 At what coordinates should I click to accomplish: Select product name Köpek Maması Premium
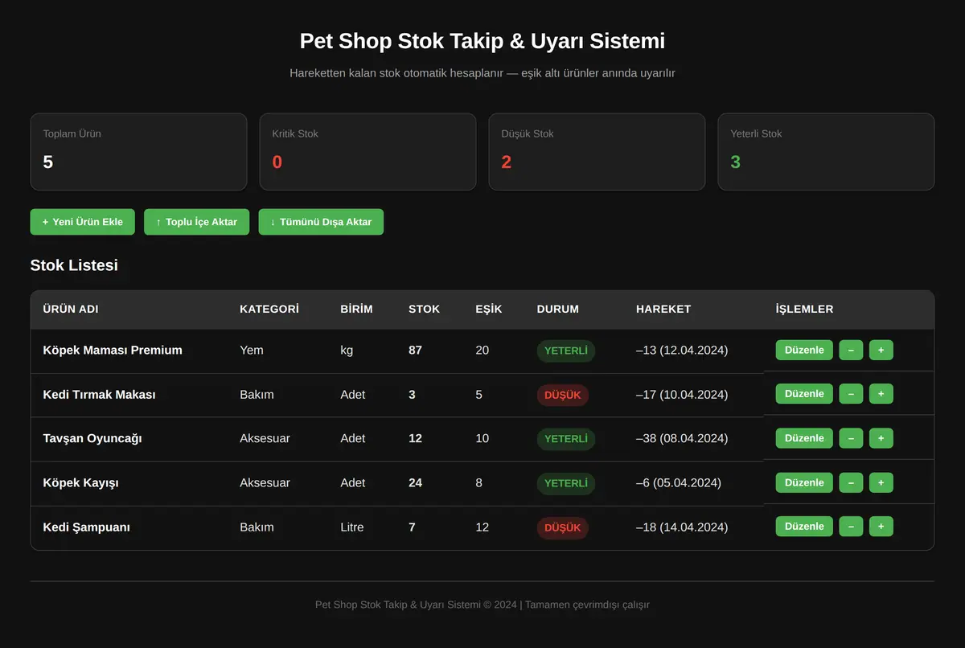113,351
